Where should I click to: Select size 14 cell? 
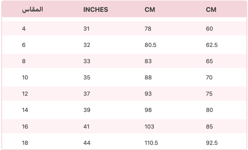pyautogui.click(x=25, y=110)
